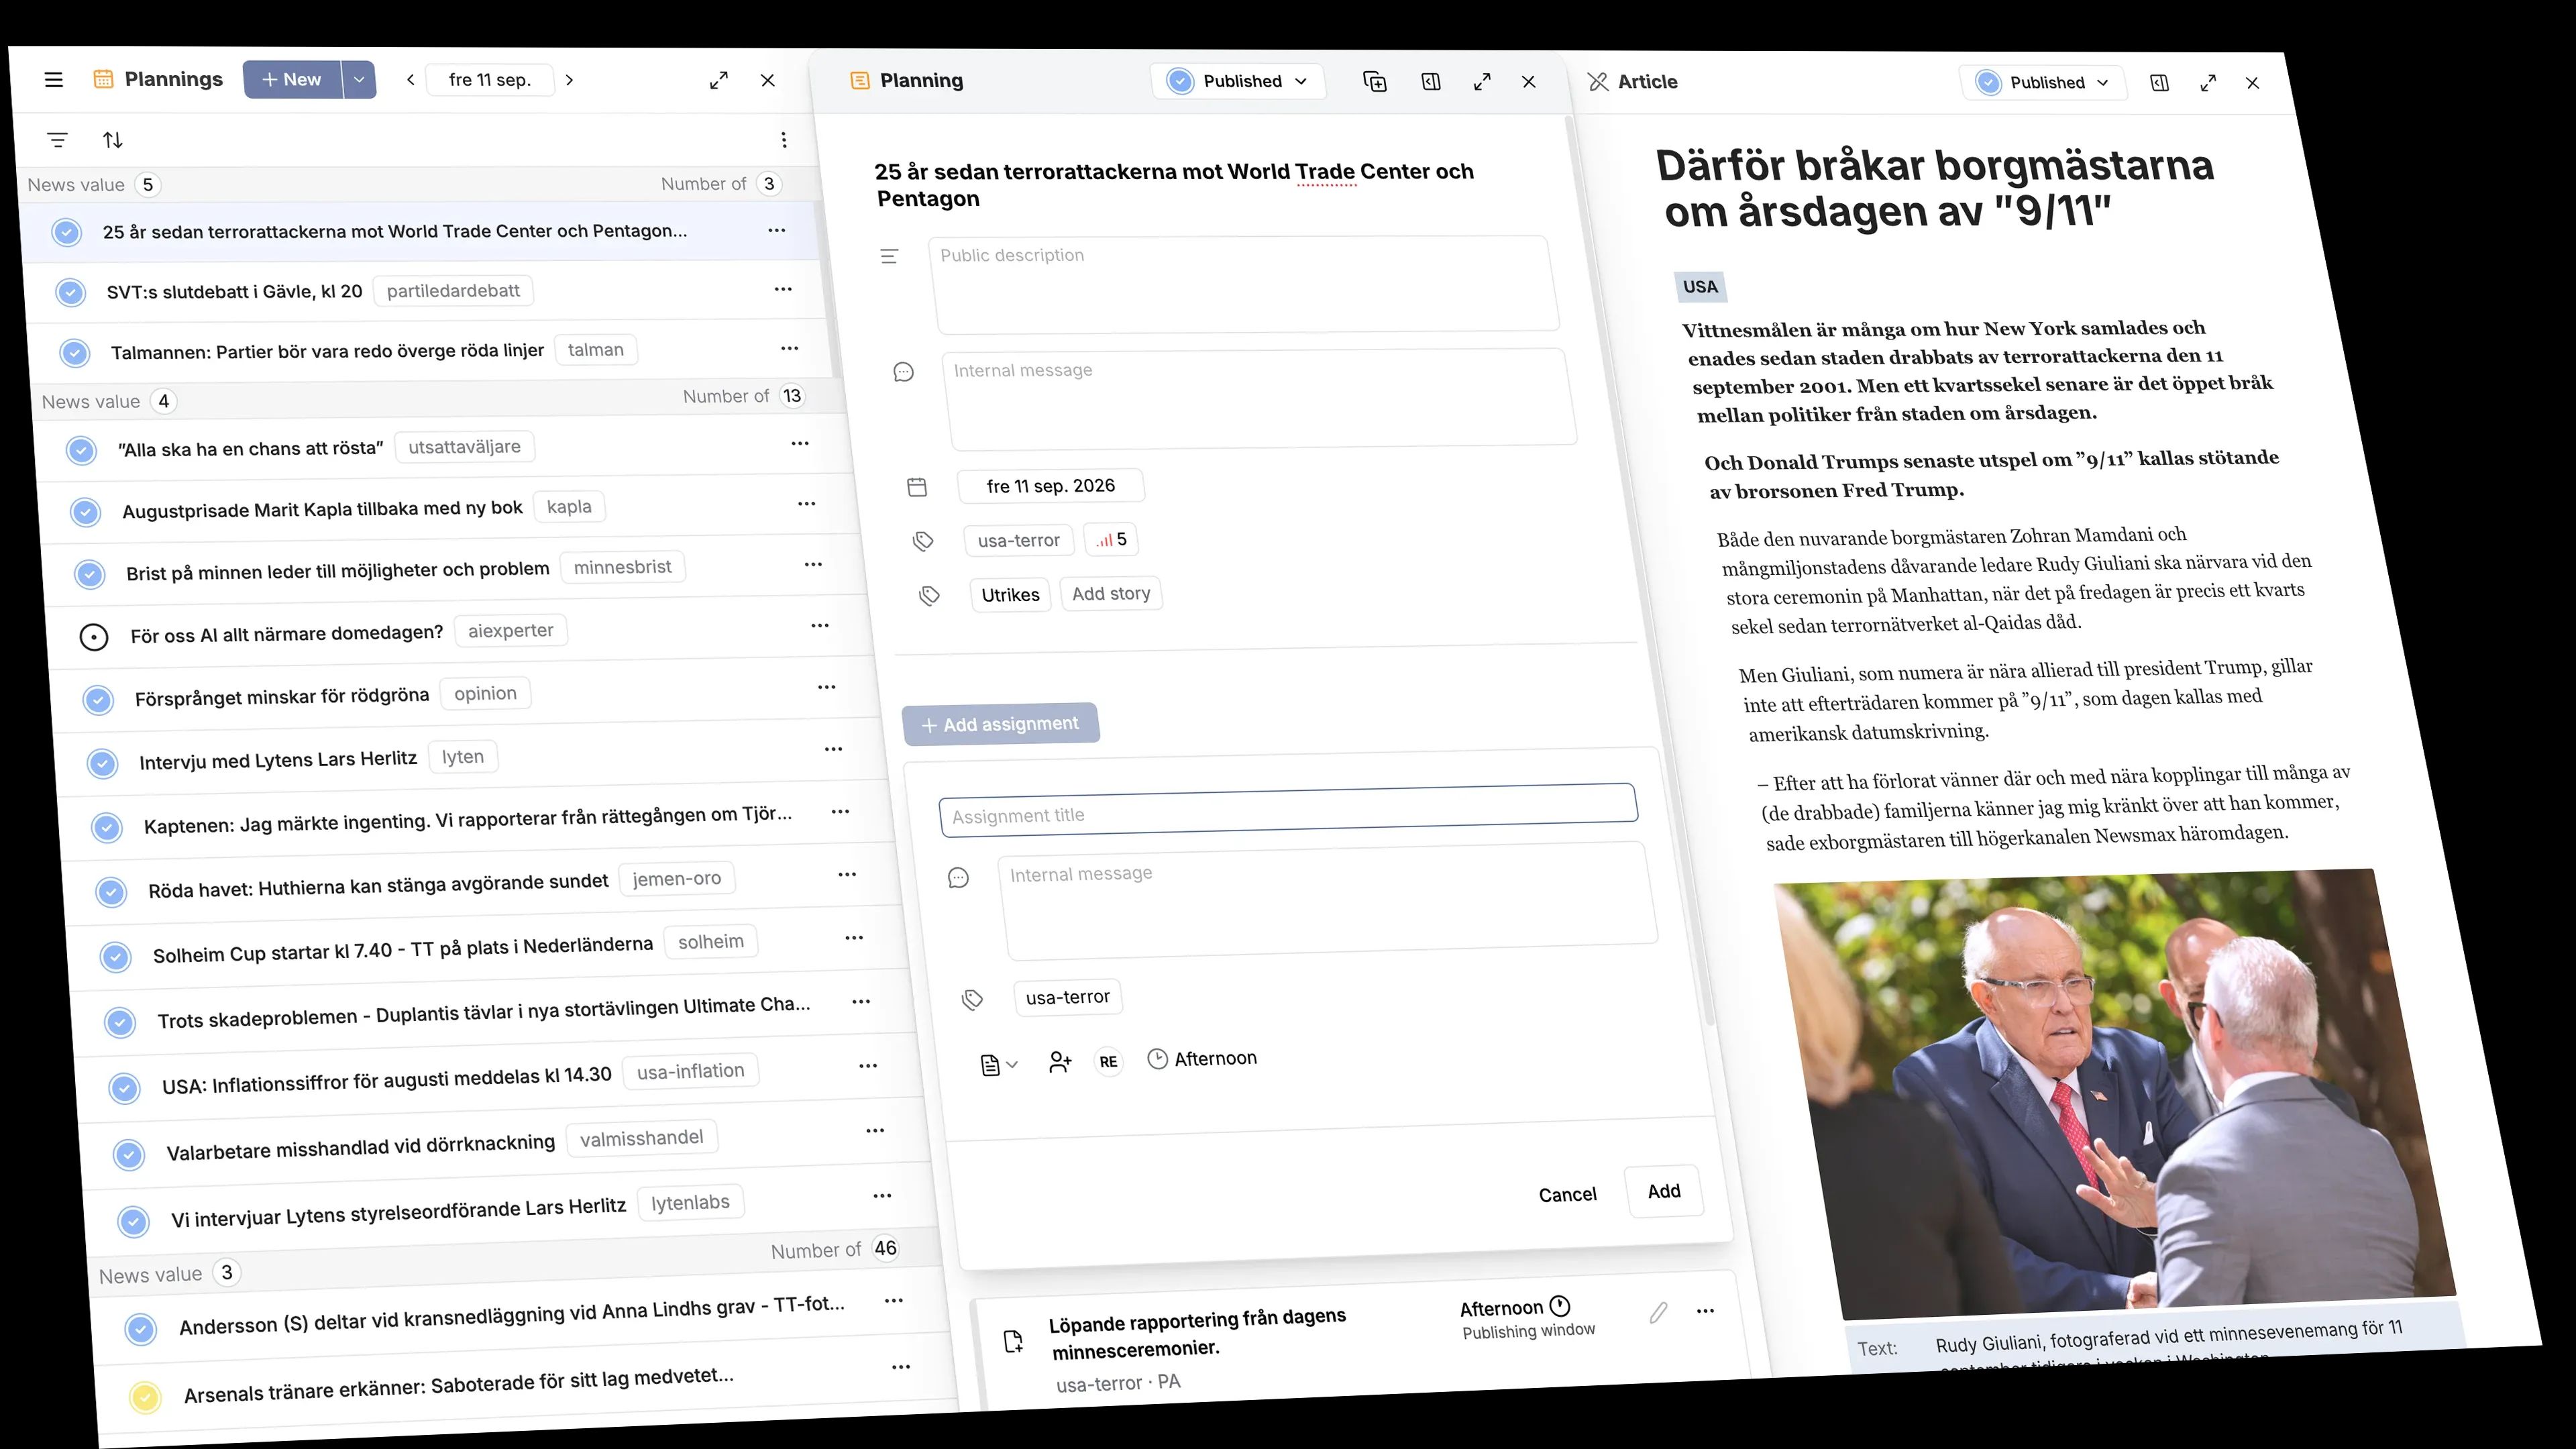Toggle status of Röda havet planning
The height and width of the screenshot is (1449, 2576).
click(x=111, y=891)
